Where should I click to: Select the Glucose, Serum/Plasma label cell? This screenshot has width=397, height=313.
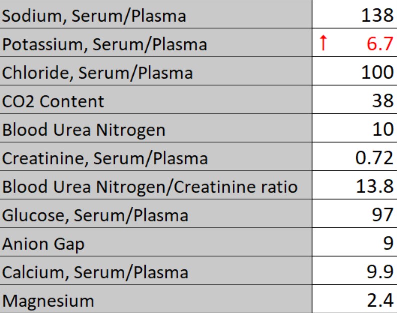click(95, 215)
